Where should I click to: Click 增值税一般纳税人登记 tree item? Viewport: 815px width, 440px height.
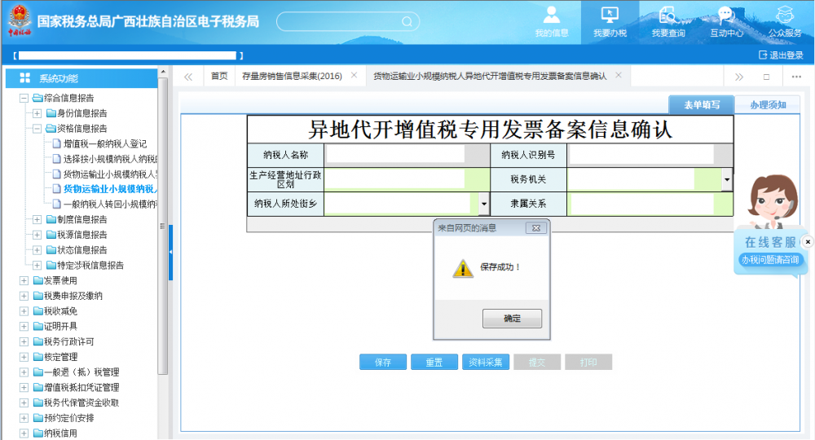104,143
